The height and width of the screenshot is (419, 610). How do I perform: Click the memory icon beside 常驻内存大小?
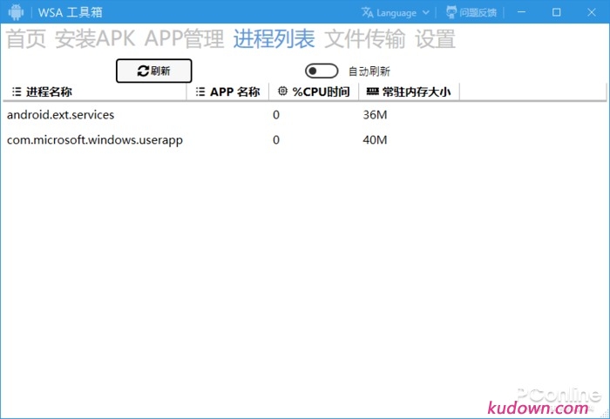372,91
